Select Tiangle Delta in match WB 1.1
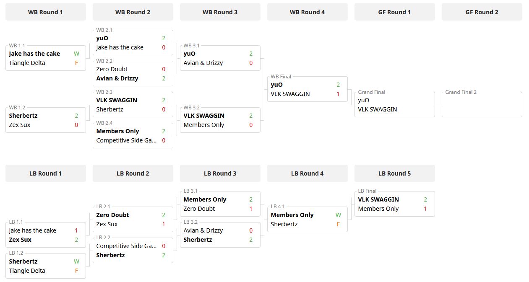 pos(27,63)
